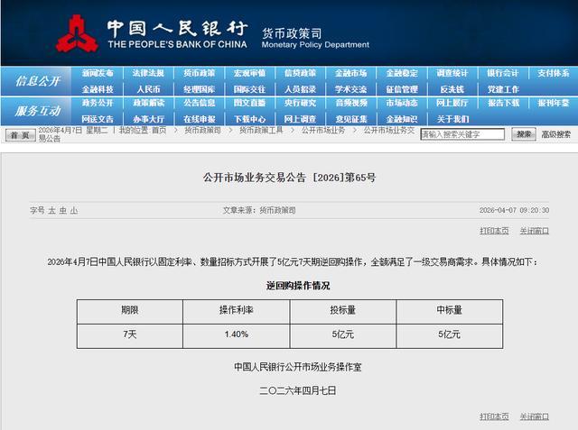The height and width of the screenshot is (430, 578).
Task: Click the People's Bank of China red logo
Action: (x=77, y=34)
